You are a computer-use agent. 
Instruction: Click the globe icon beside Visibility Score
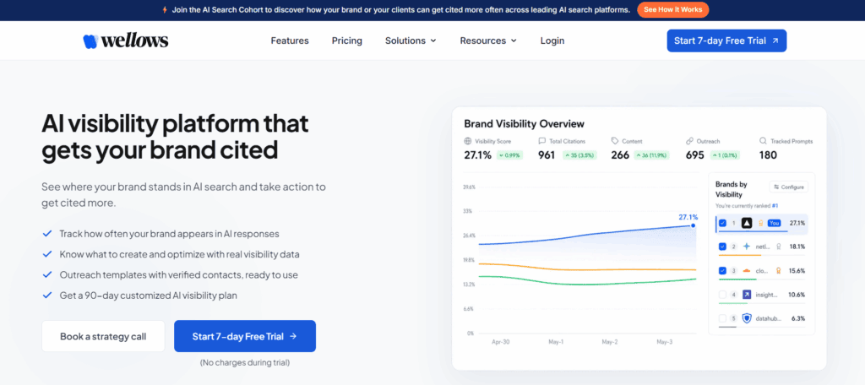coord(468,141)
